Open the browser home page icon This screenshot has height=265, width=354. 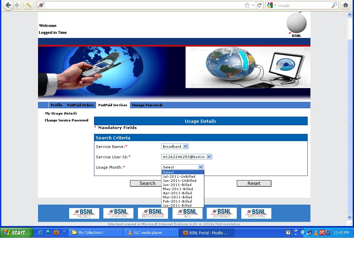tap(345, 5)
